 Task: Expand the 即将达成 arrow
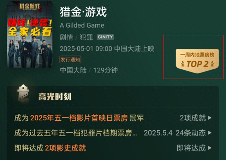(x=210, y=148)
